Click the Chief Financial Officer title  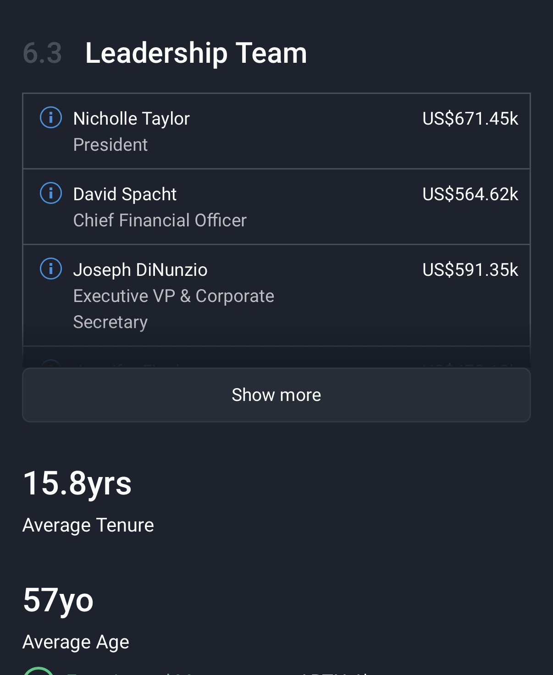point(160,220)
